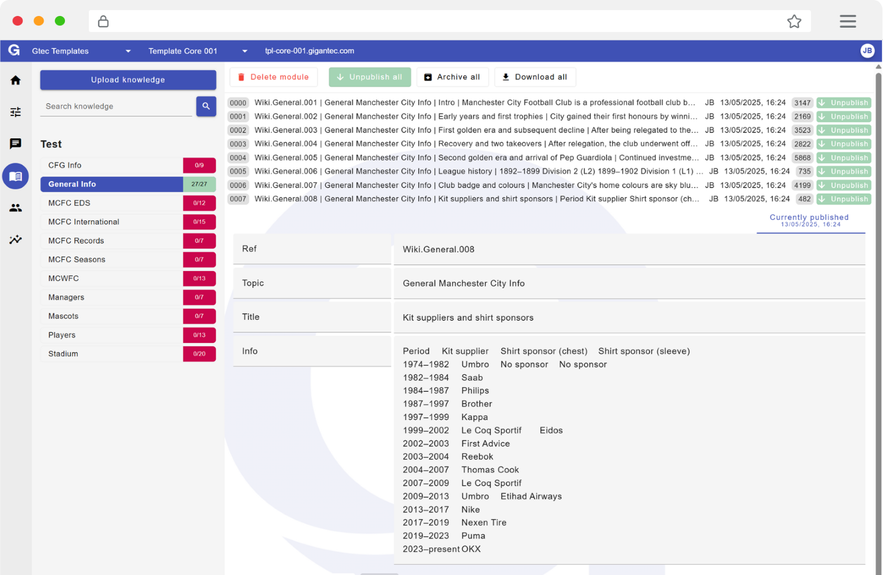This screenshot has width=883, height=575.
Task: Unpublish the Wiki.General.006 entry
Action: pyautogui.click(x=844, y=171)
